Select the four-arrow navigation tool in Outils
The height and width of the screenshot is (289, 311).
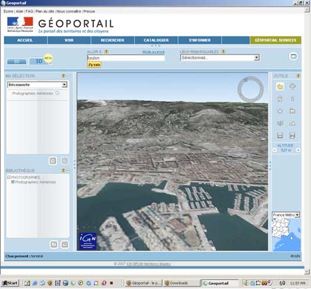tap(292, 86)
